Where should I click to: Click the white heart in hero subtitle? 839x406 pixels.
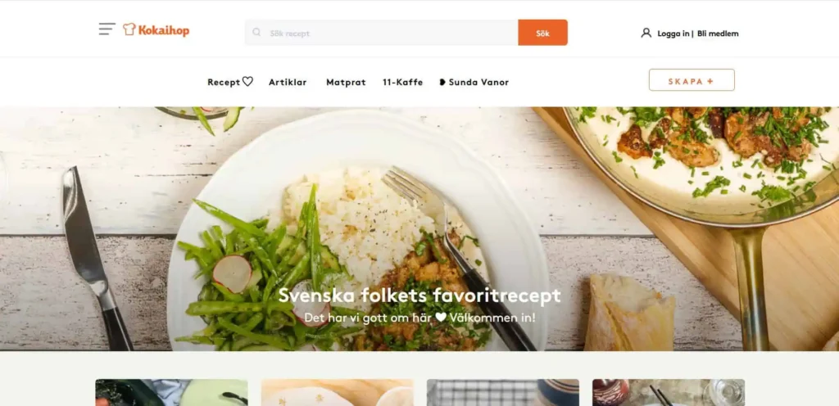tap(440, 318)
